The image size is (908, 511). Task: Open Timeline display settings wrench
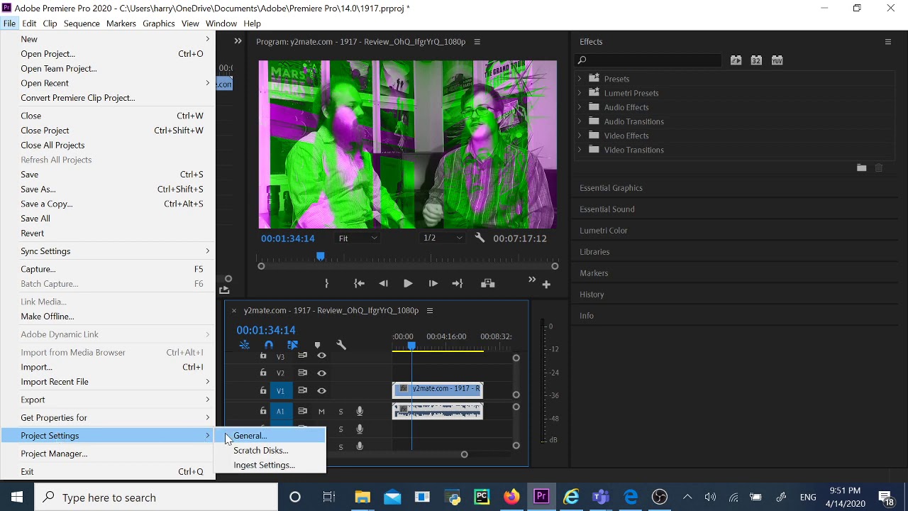point(341,345)
